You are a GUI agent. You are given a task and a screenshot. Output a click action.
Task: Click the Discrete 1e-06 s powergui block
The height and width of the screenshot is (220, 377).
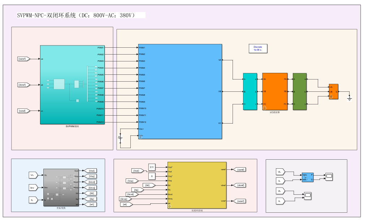(x=257, y=49)
